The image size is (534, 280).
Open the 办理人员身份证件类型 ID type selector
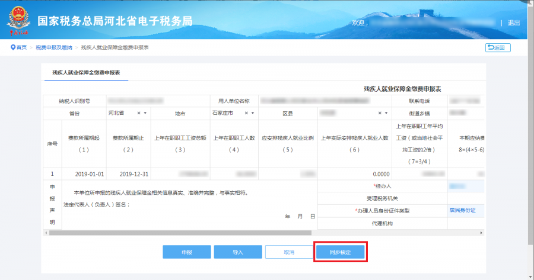click(x=466, y=210)
